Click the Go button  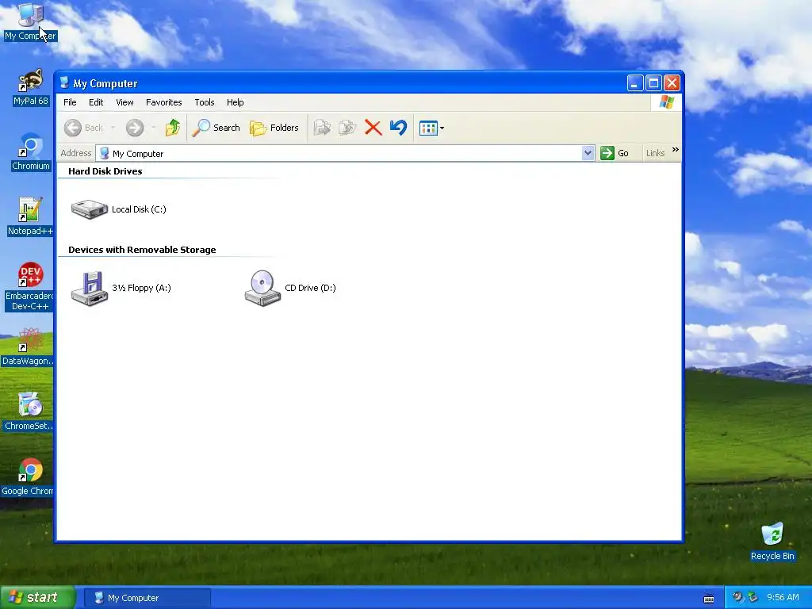tap(615, 153)
